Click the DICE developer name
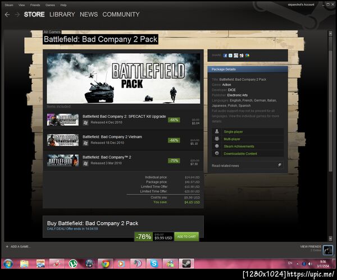 point(231,90)
